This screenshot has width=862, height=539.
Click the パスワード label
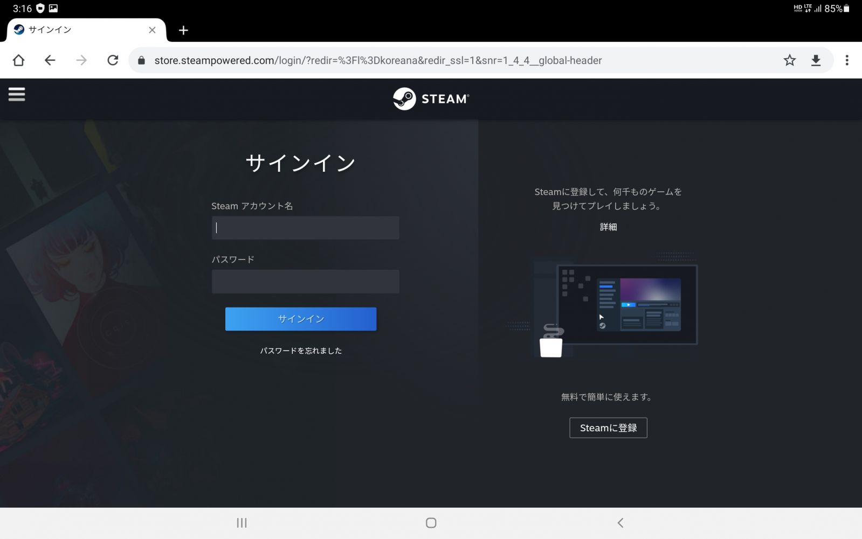[x=233, y=259]
